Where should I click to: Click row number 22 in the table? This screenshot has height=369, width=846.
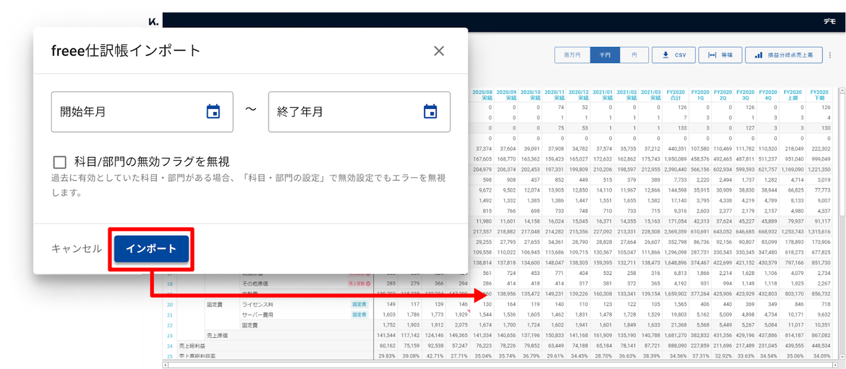click(x=170, y=325)
